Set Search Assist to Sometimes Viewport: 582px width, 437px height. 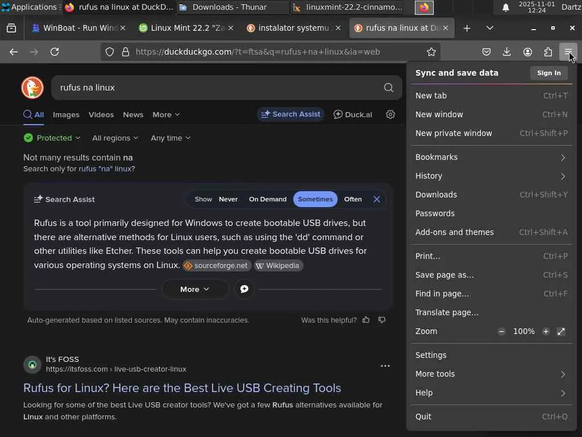tap(315, 199)
